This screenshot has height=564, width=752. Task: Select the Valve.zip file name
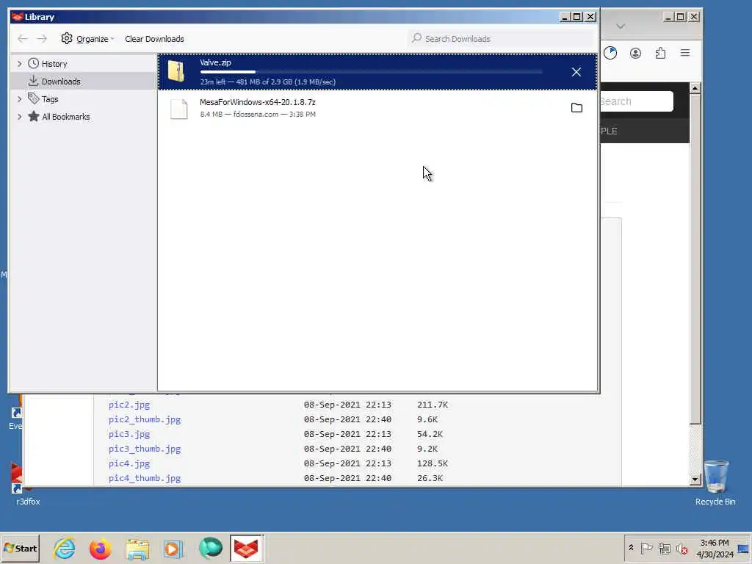tap(215, 62)
